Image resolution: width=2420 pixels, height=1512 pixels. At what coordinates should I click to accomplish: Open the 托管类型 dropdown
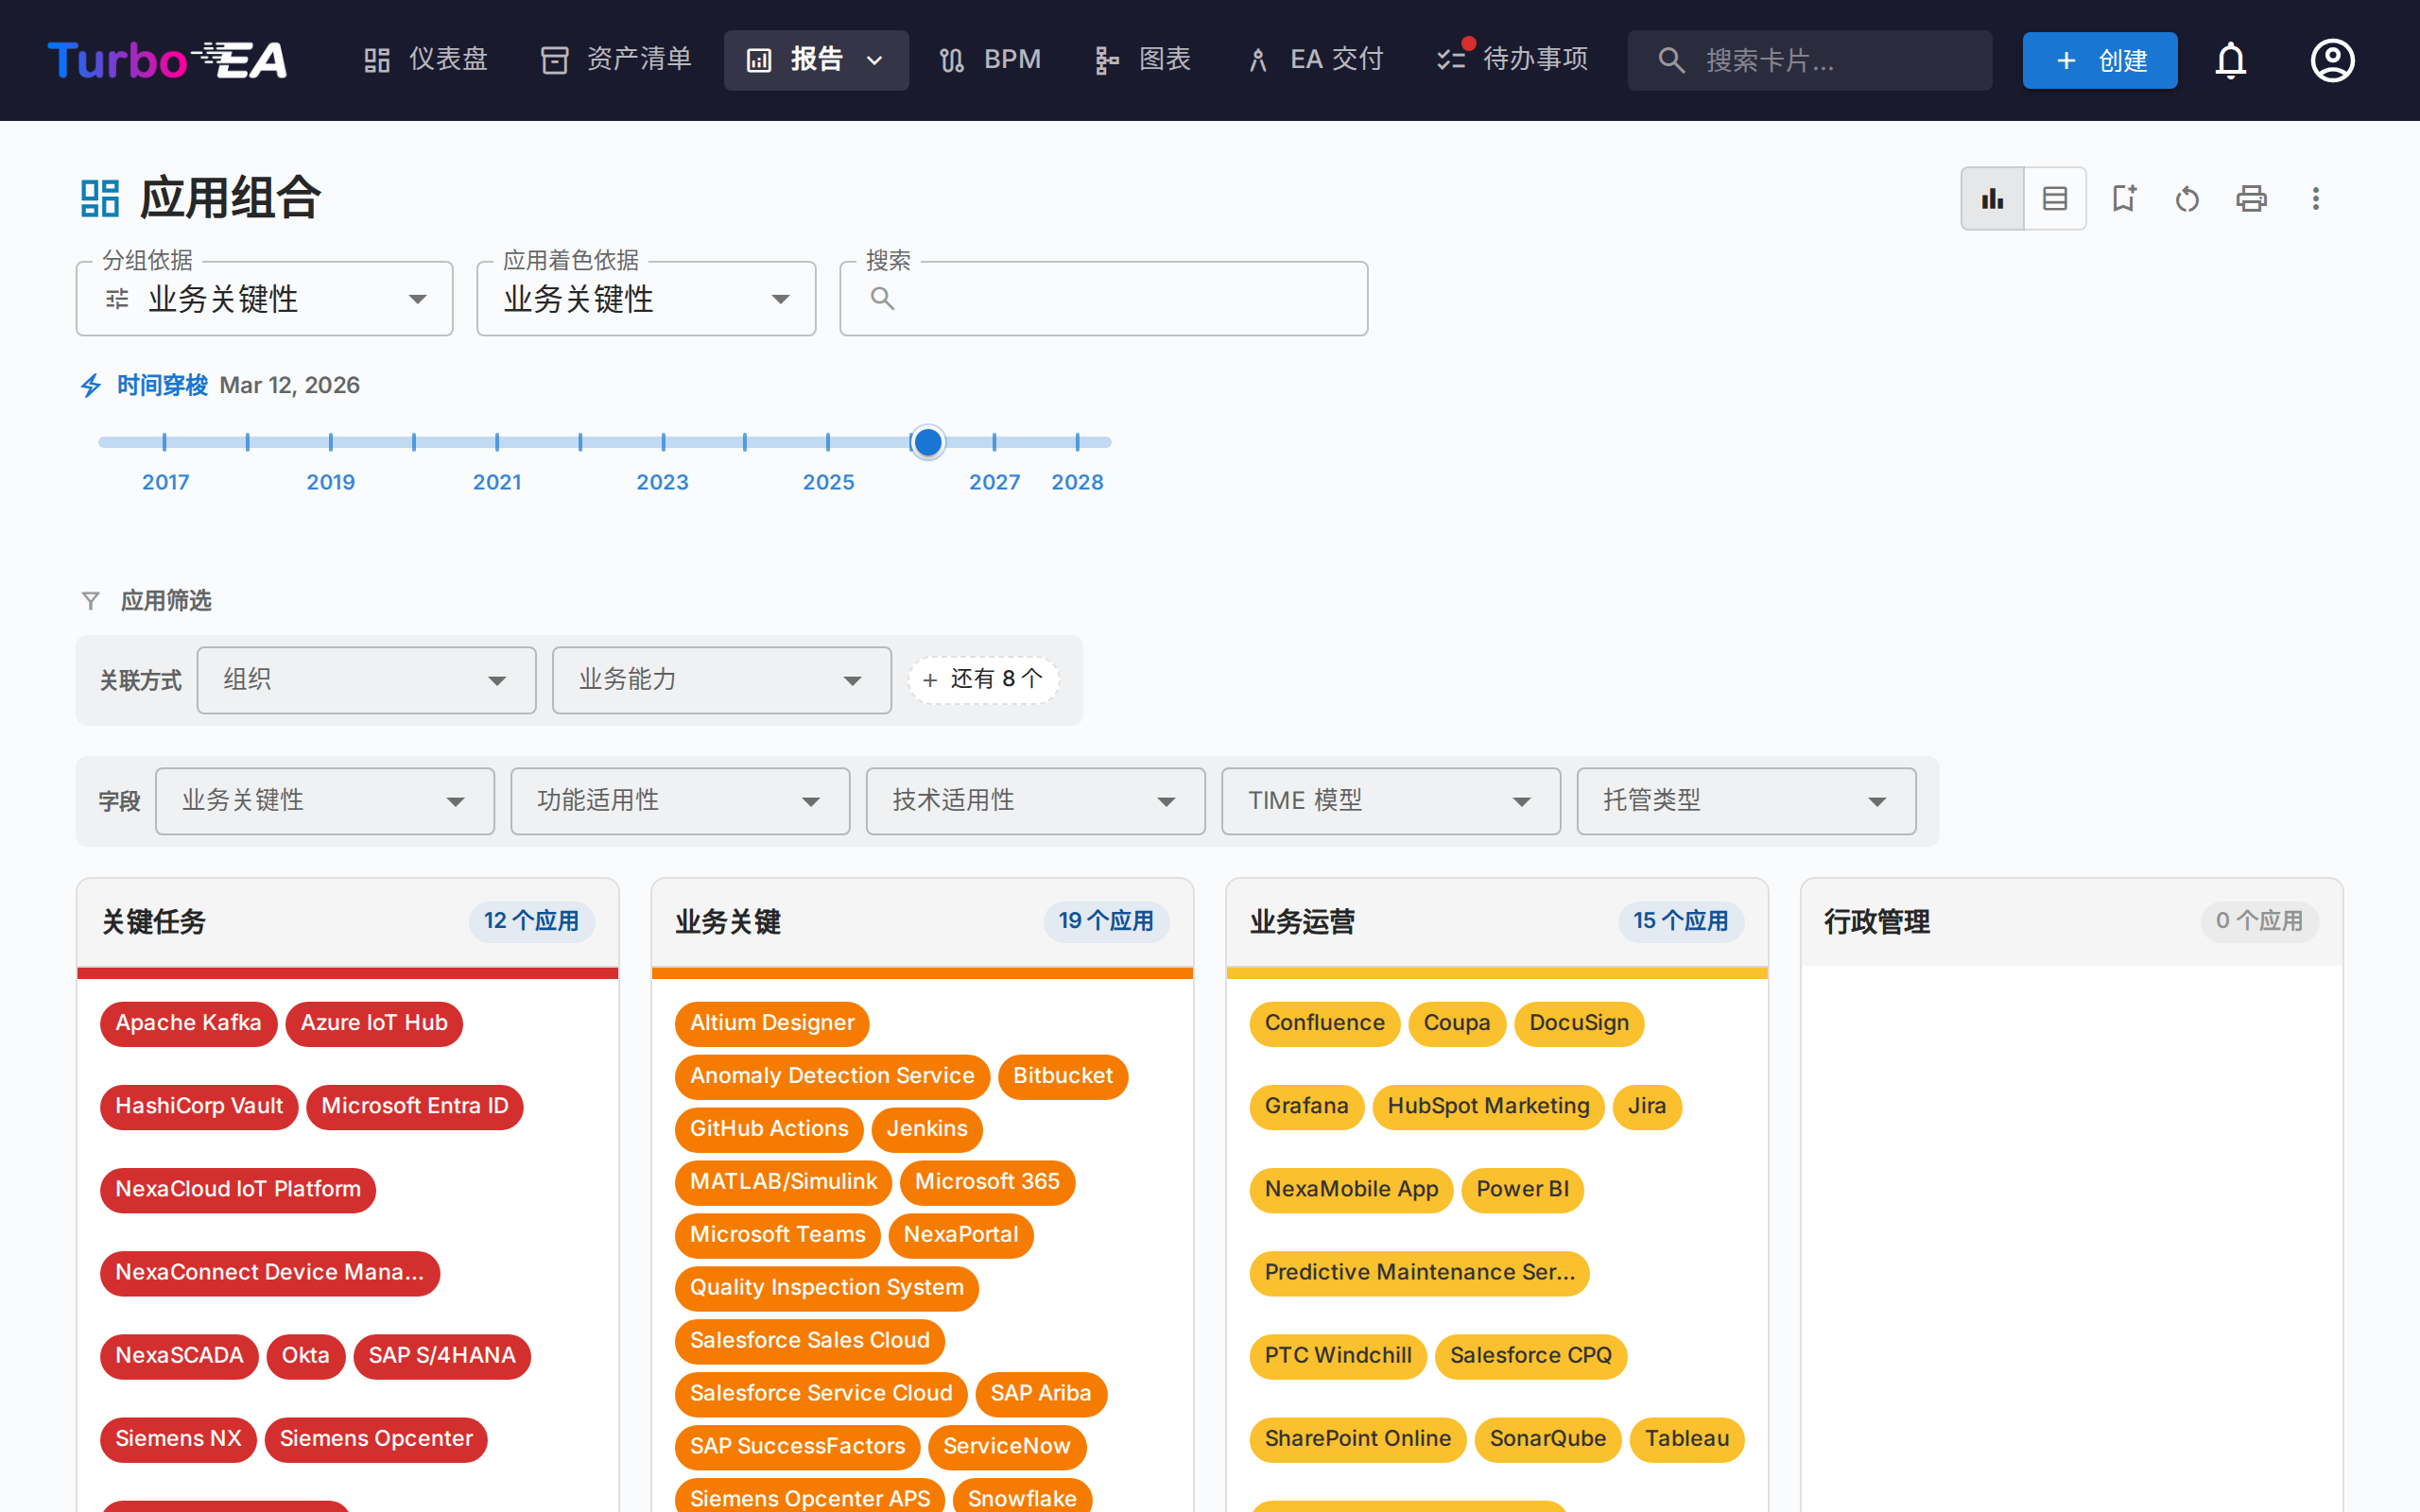point(1877,801)
